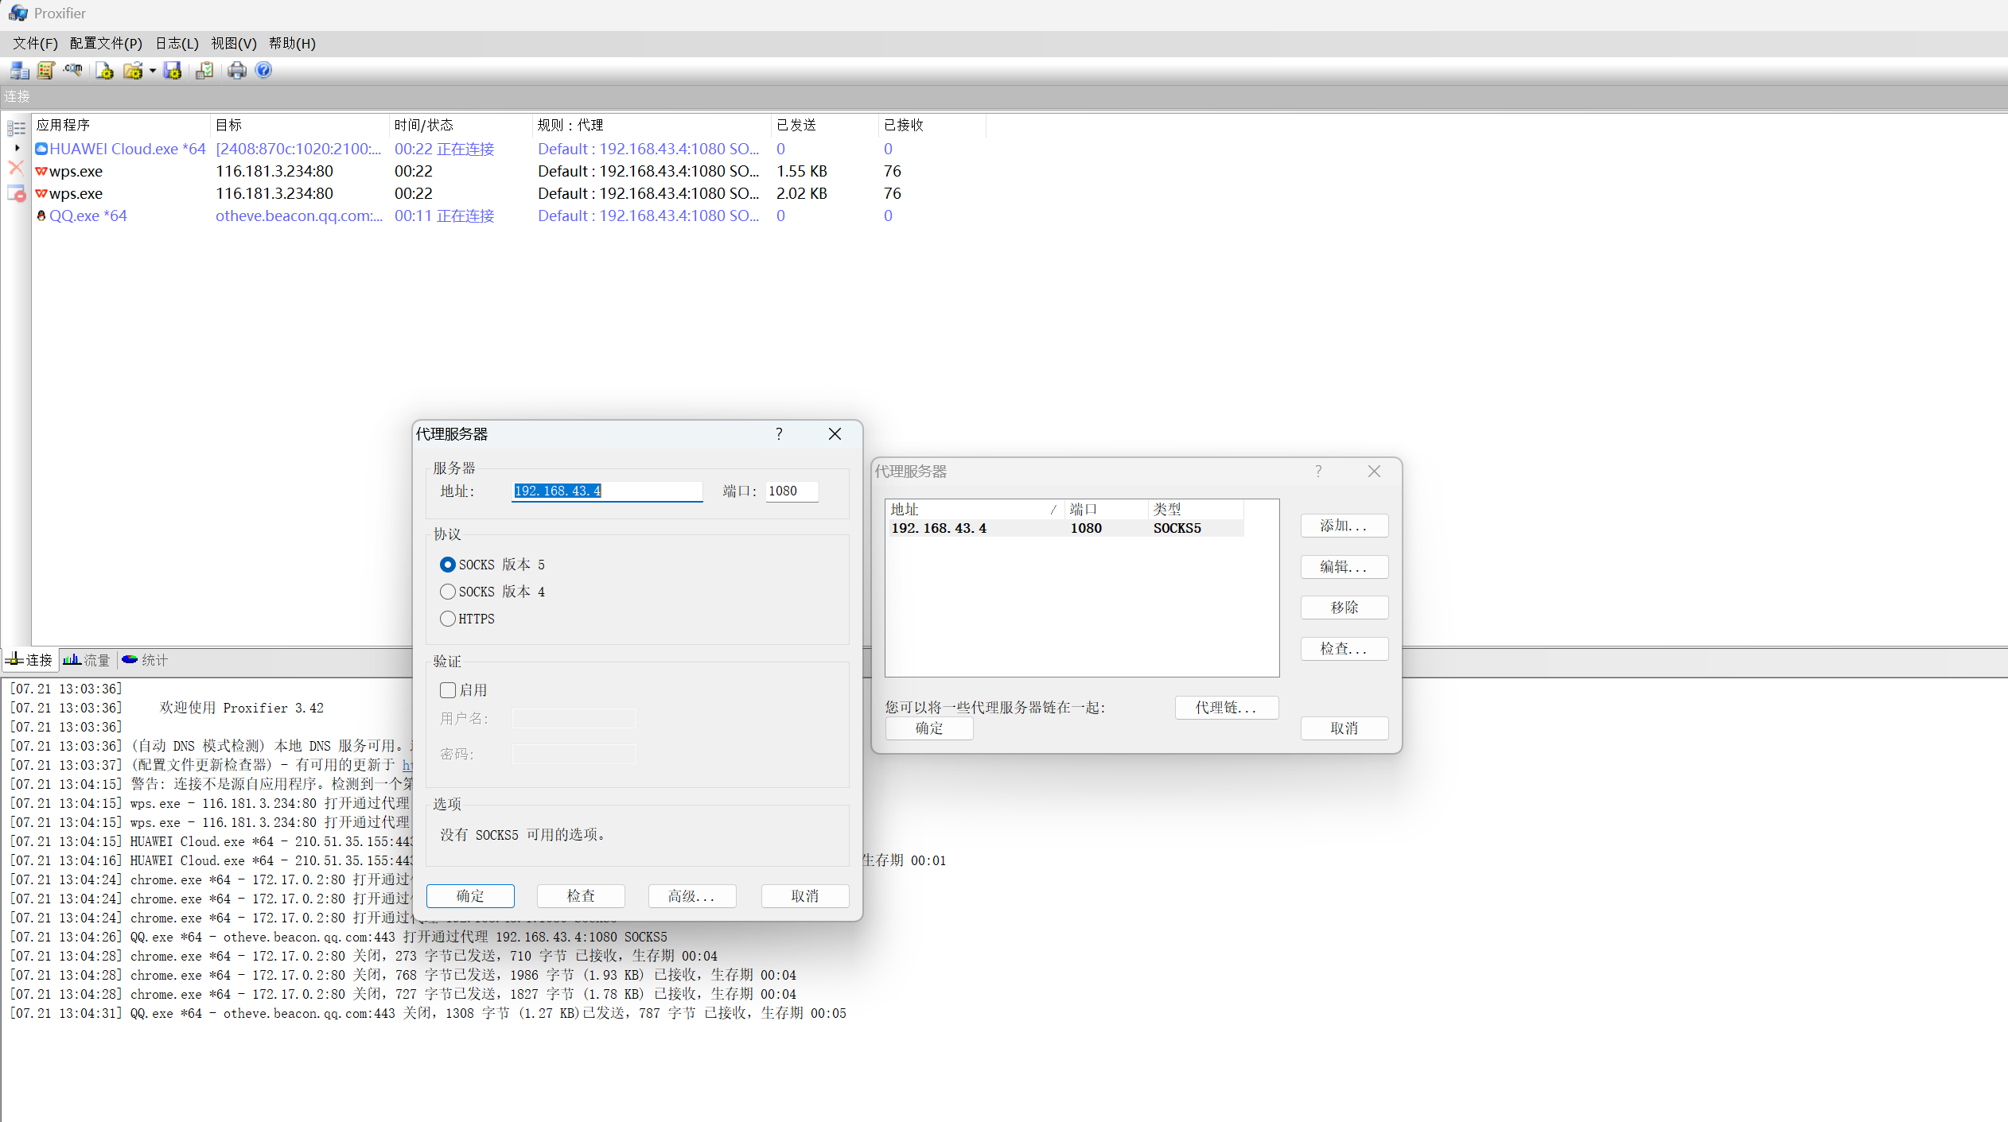Click the 地址 address input field
This screenshot has width=2008, height=1122.
(607, 491)
